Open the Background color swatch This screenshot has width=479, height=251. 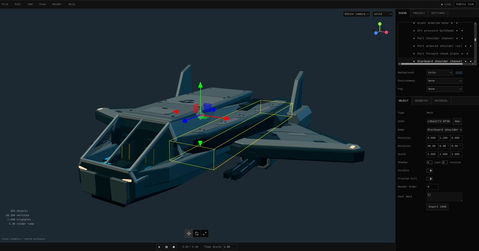(x=459, y=73)
